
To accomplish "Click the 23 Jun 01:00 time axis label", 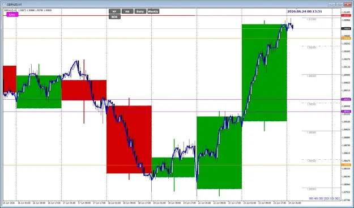I will point(250,203).
